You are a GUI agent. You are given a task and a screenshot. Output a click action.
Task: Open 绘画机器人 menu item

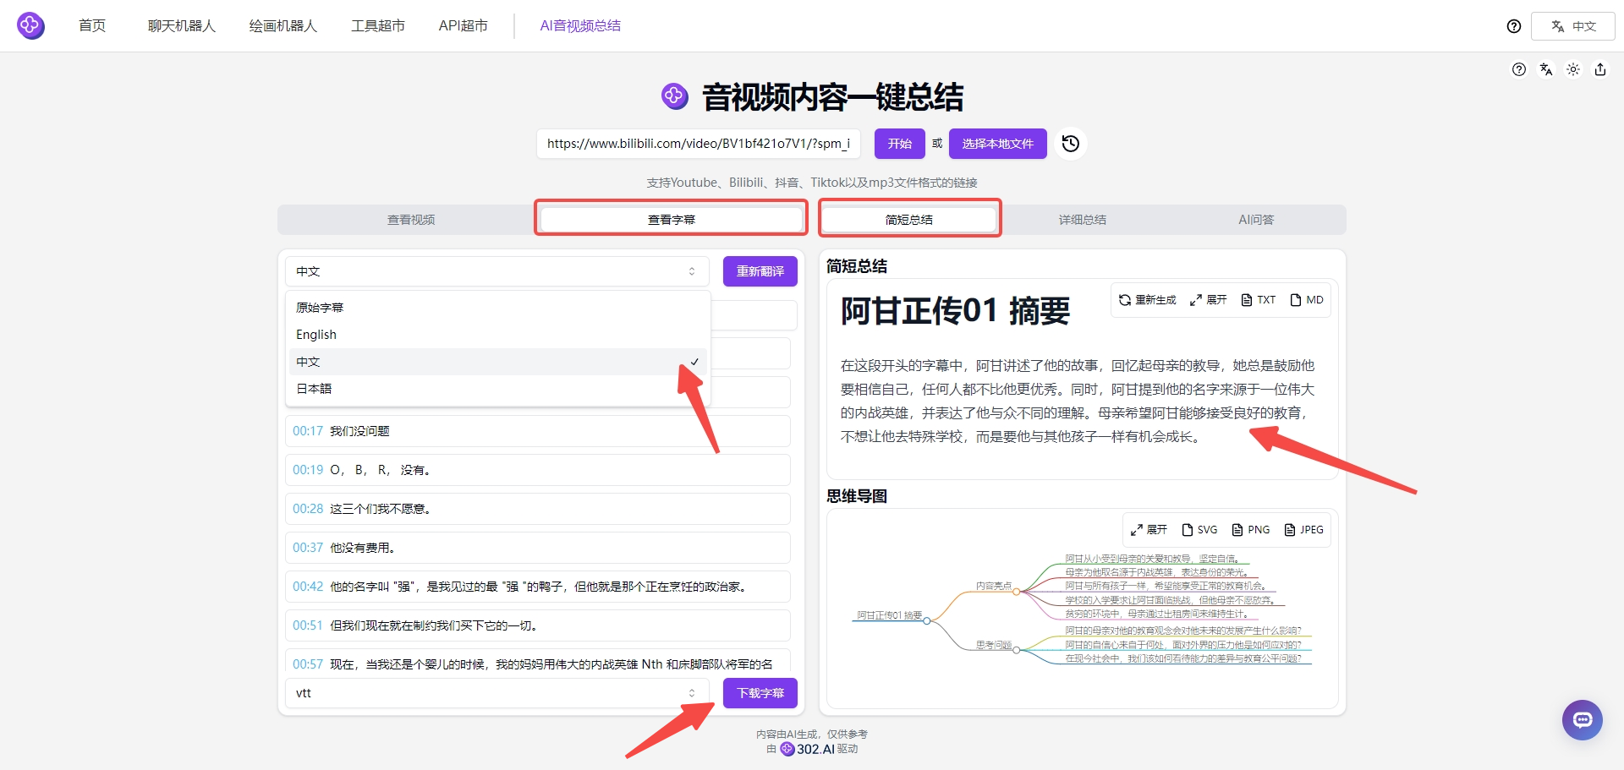[x=283, y=25]
